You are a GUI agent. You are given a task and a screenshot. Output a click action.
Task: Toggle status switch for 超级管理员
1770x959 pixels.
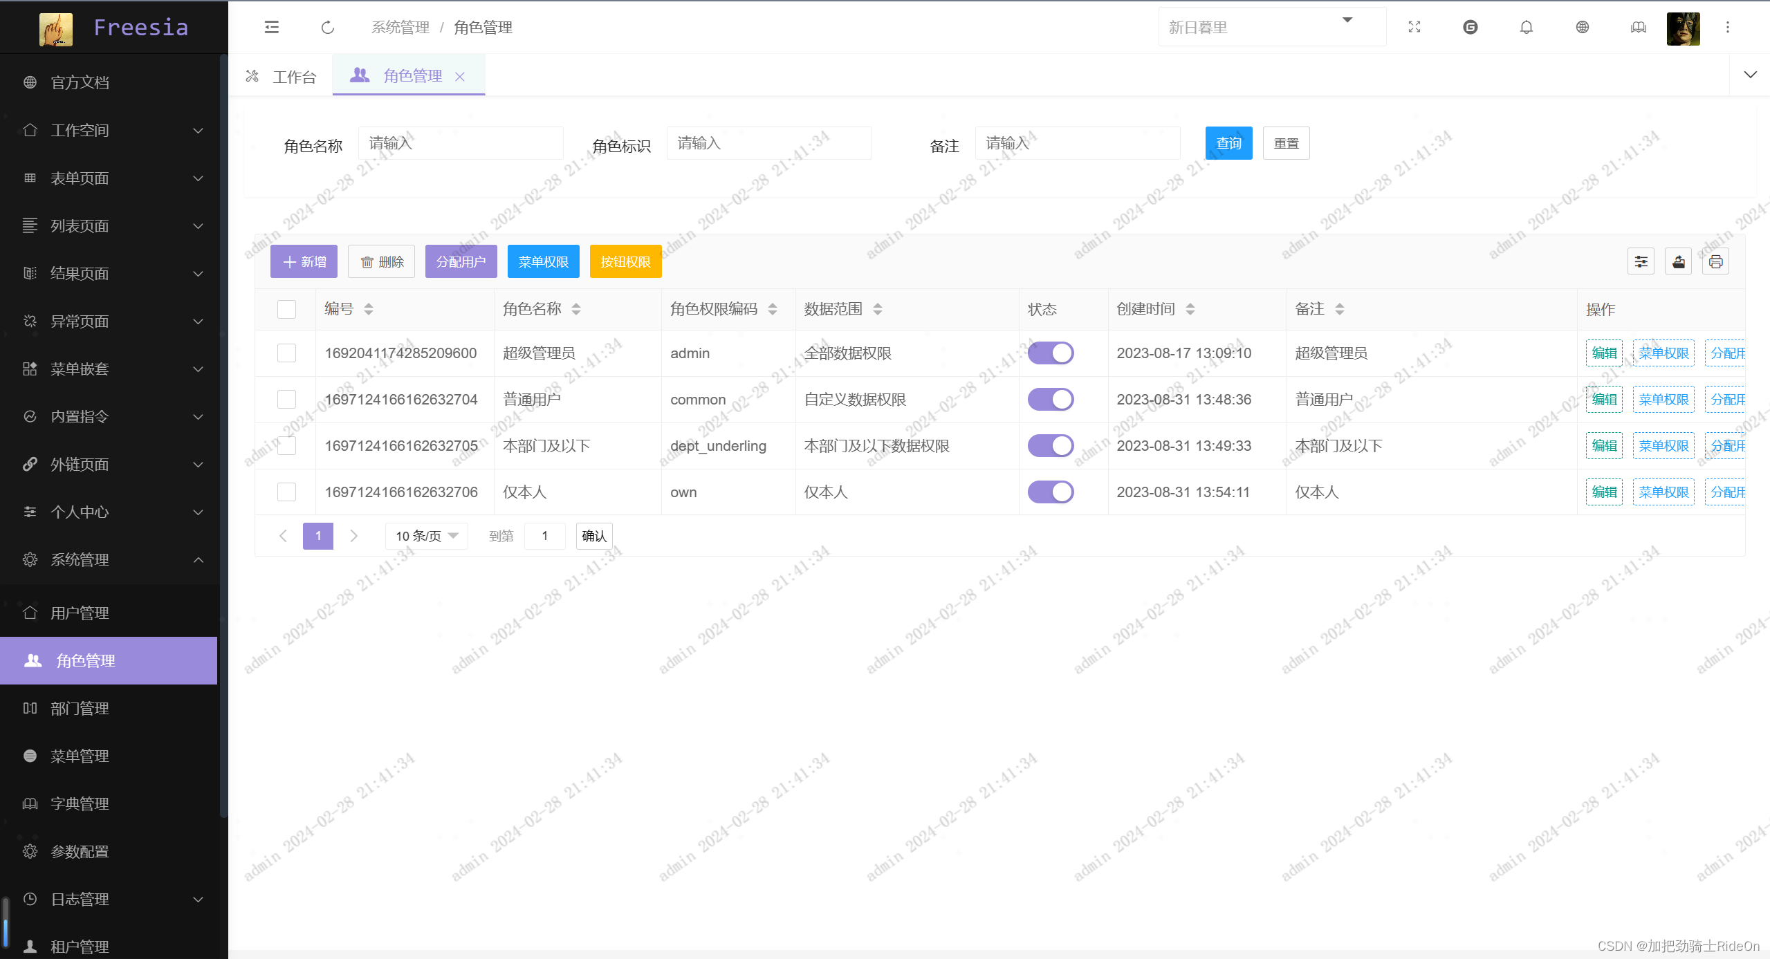pyautogui.click(x=1051, y=353)
